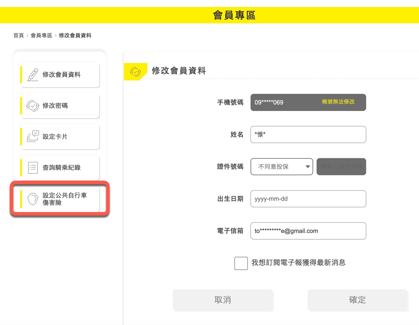Click the greyed-out 證件號碼 number field

click(341, 167)
